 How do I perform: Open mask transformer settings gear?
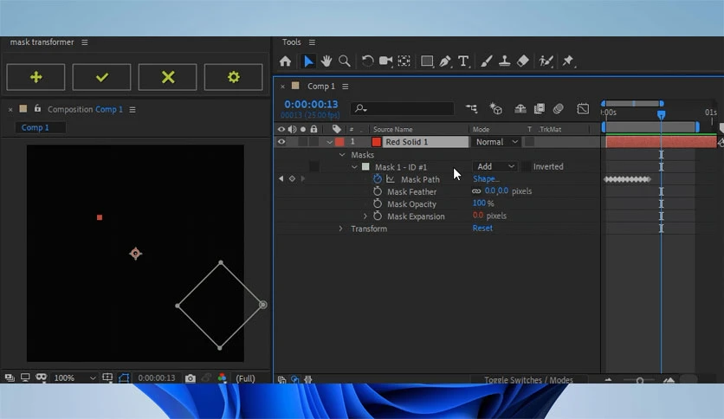(233, 77)
